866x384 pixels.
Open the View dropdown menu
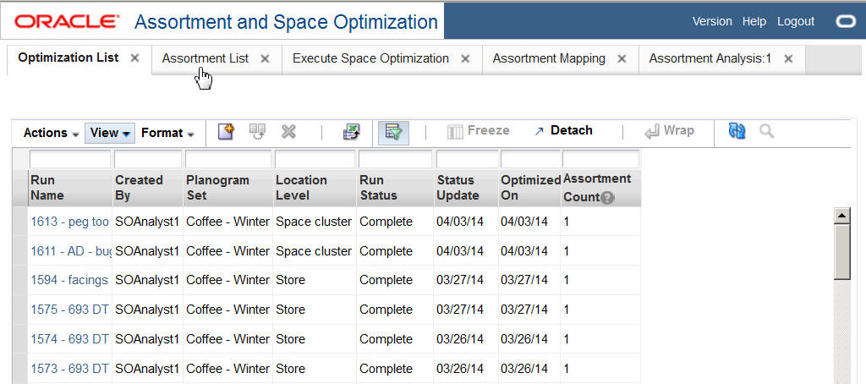coord(110,133)
